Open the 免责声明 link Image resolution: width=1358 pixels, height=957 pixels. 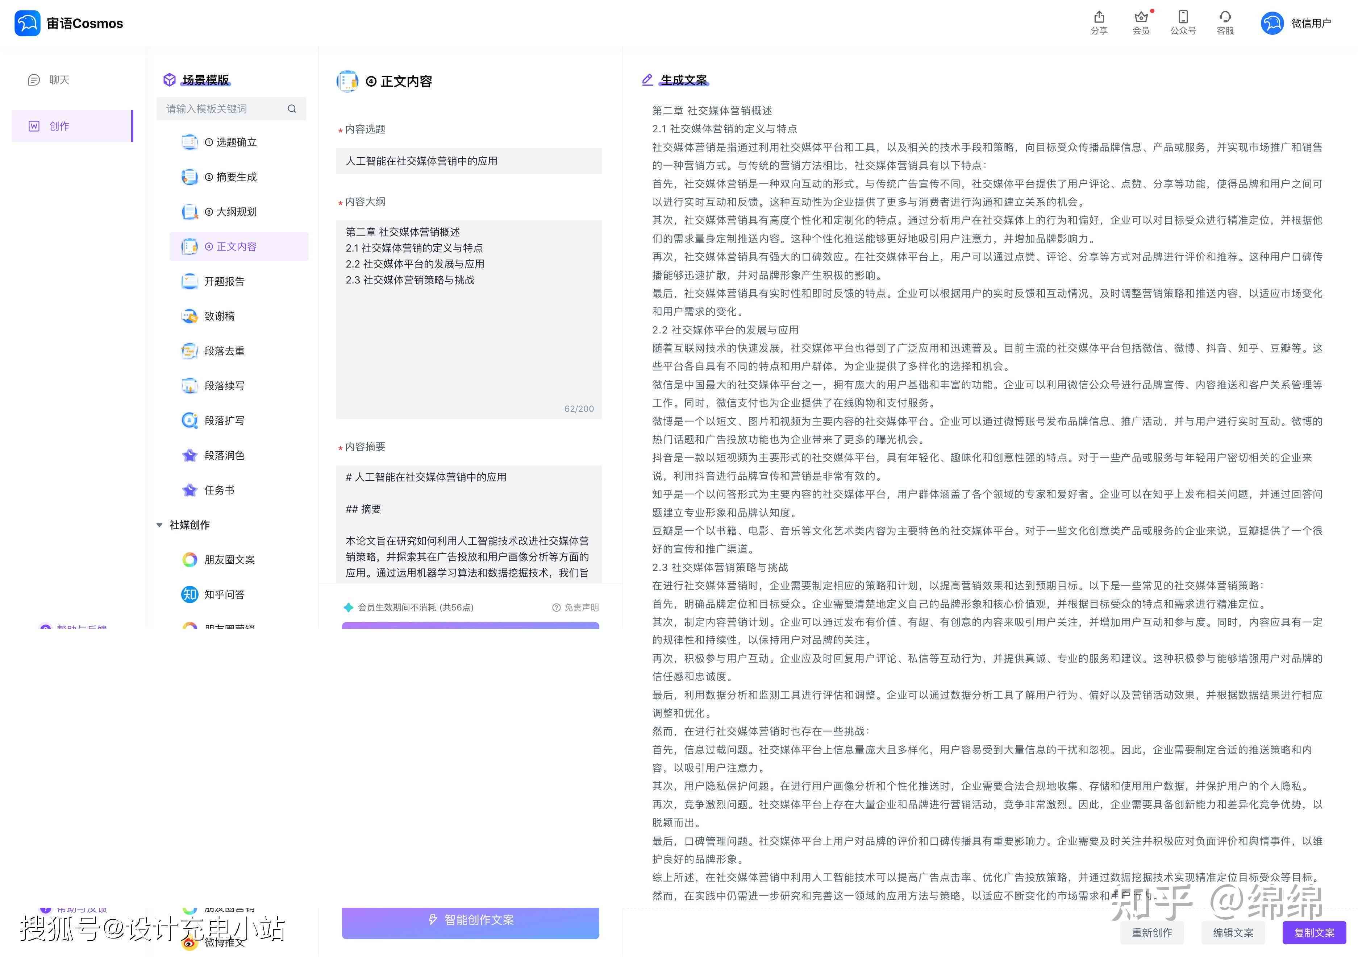click(575, 607)
